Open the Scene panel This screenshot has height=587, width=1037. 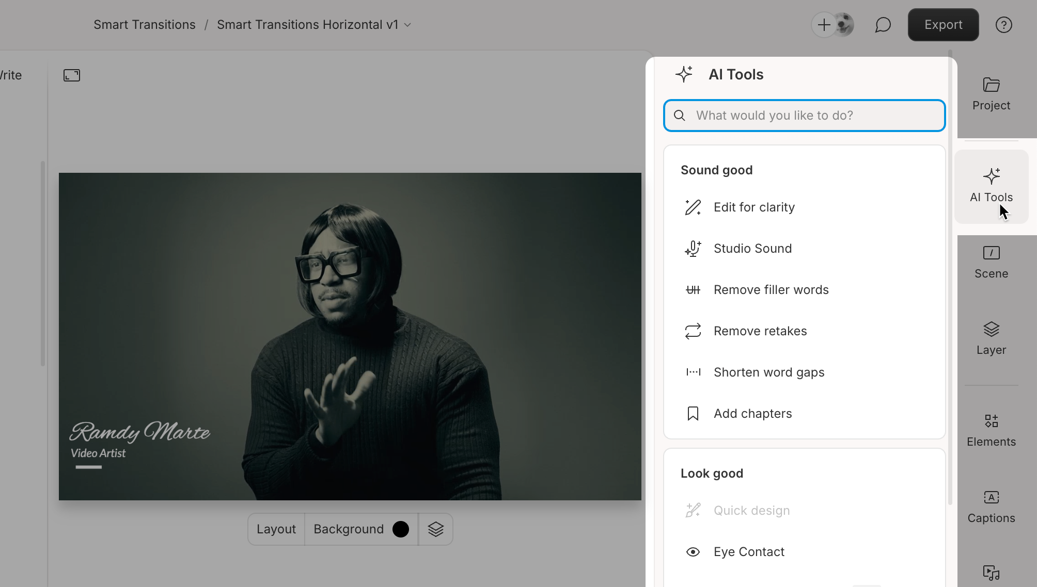click(991, 262)
